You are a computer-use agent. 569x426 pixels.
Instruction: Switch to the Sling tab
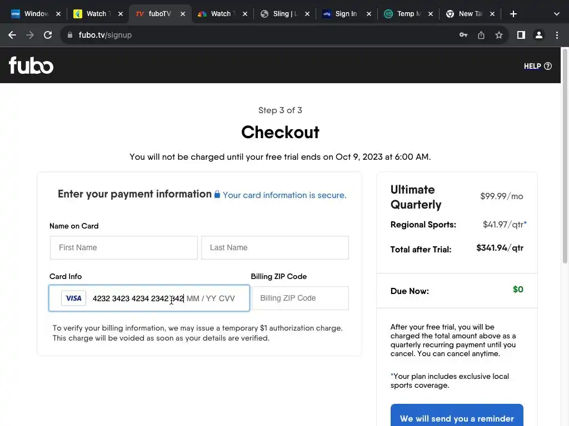point(284,14)
